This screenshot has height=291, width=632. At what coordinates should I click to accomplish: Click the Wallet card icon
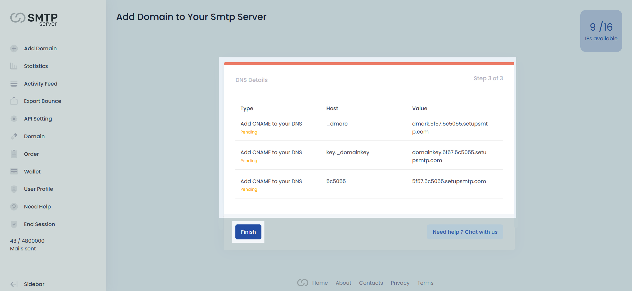point(14,171)
